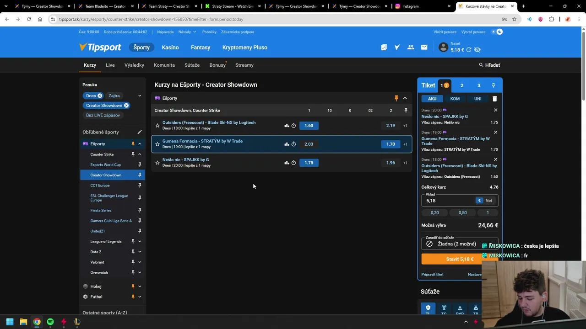Remove Nešlo nic - SPAJKK by G bet from ticket
This screenshot has width=586, height=329.
coord(495,110)
